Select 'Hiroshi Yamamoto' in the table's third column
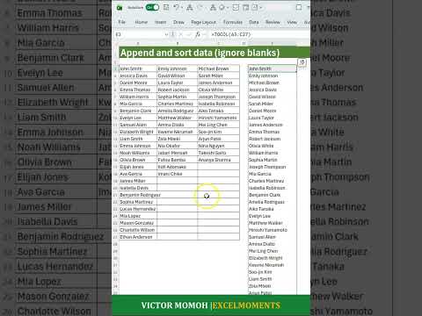The width and height of the screenshot is (422, 316). pos(218,118)
